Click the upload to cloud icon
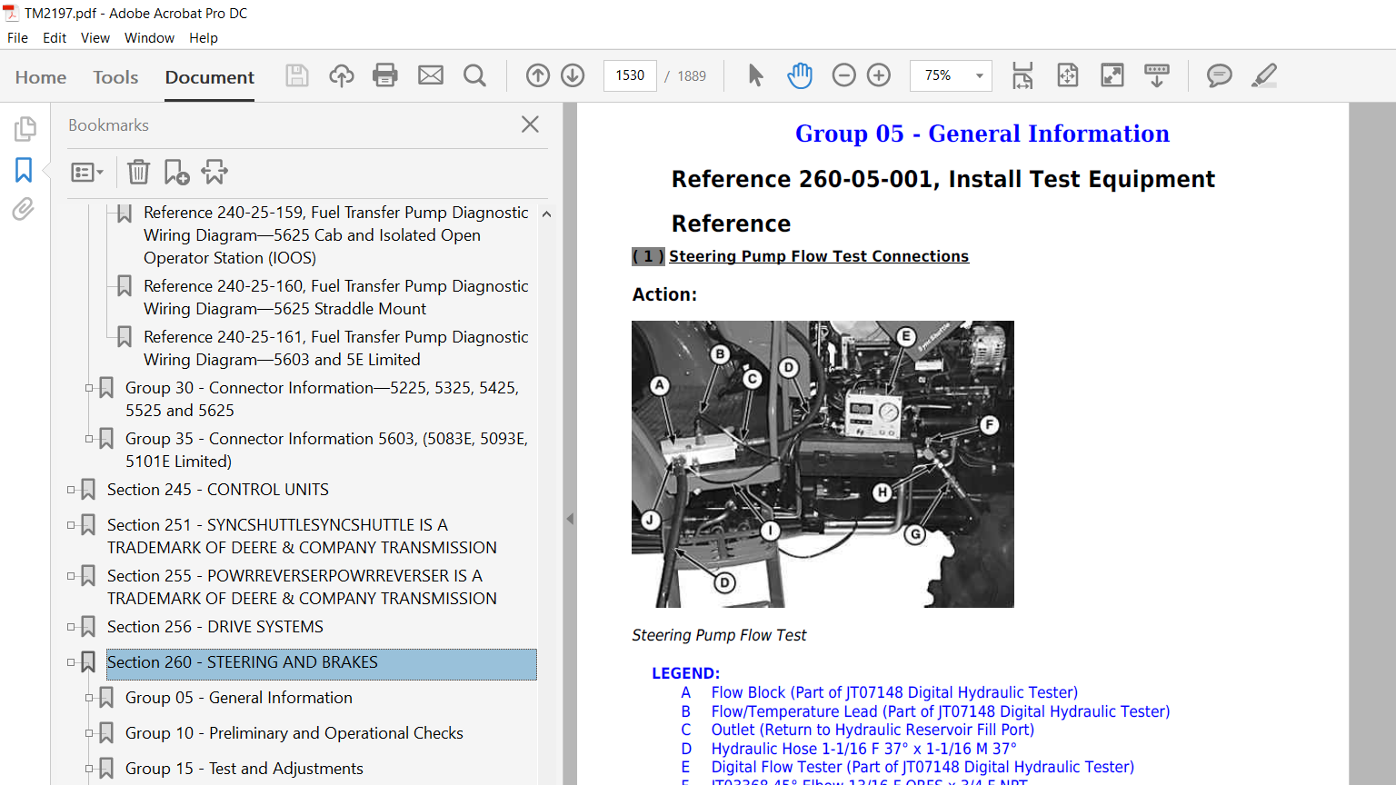Screen dimensions: 1396x785 pos(342,75)
